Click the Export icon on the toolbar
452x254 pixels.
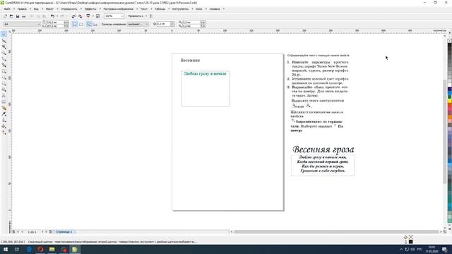pos(80,16)
